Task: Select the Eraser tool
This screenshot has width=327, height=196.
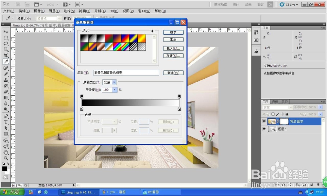Action: [x=6, y=91]
